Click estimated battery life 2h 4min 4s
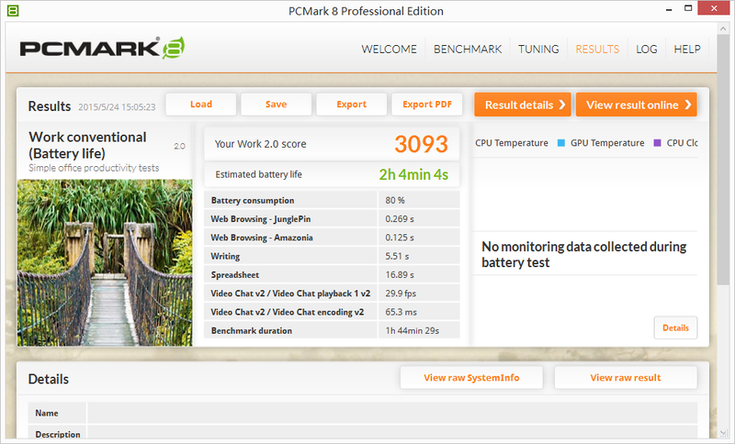 (x=413, y=174)
